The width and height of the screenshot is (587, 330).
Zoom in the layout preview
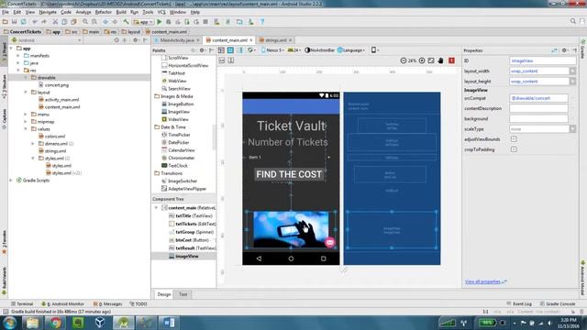pos(422,60)
